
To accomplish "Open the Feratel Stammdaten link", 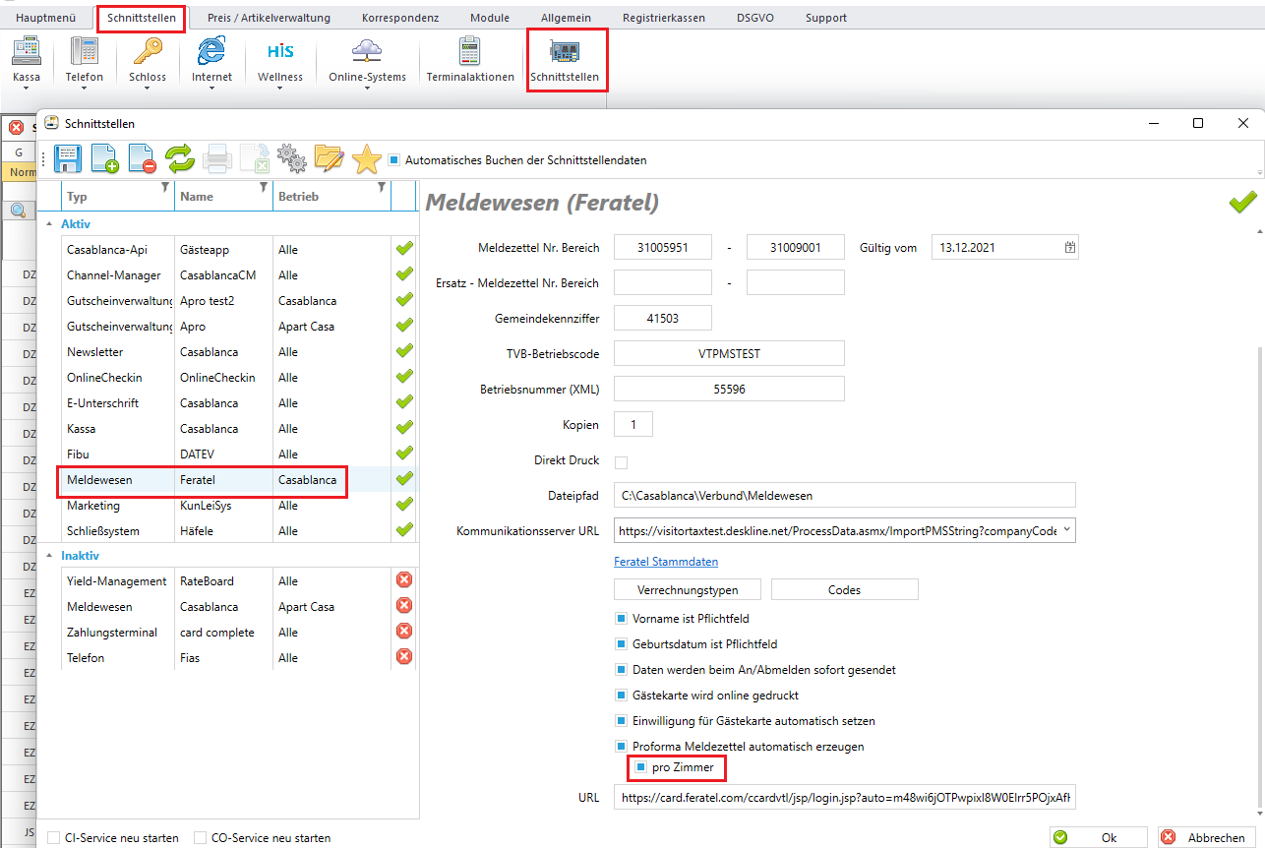I will pos(666,562).
